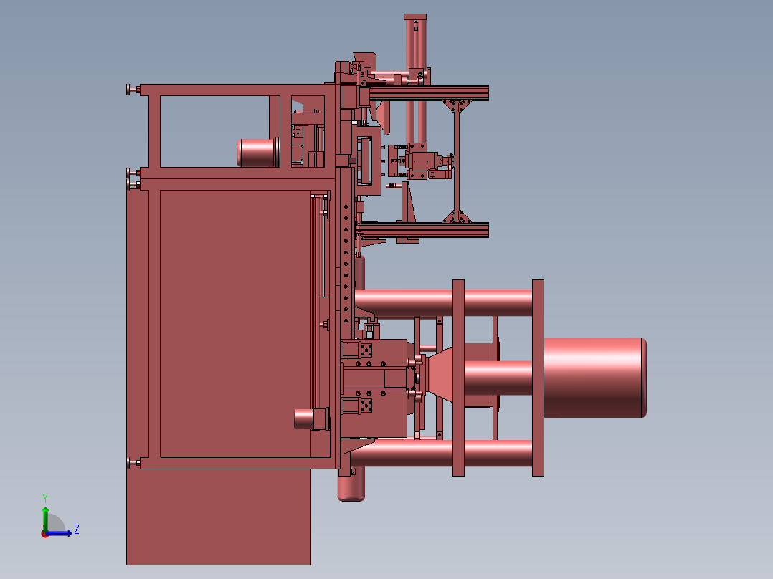Select the lower black aluminum extrusion rail
Viewport: 773px width, 579px height.
424,230
